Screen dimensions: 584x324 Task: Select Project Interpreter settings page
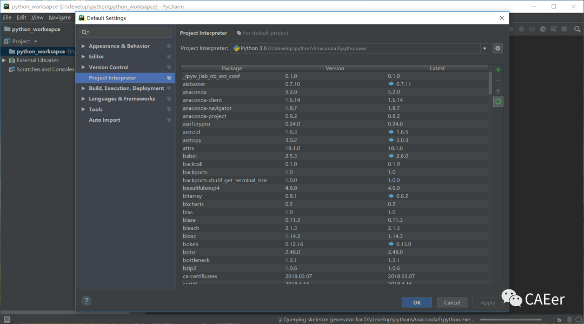coord(125,78)
